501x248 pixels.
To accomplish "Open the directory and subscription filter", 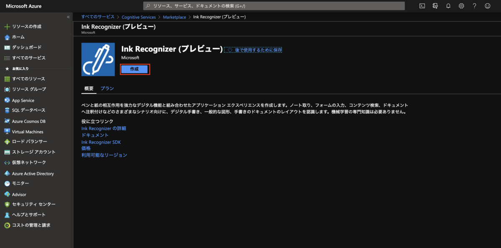I will (x=435, y=6).
